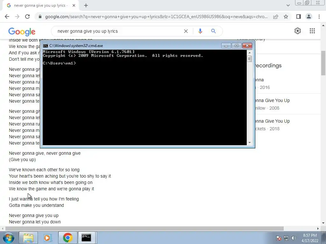Screen dimensions: 326x244
Task: Start voice search with the microphone icon
Action: (x=200, y=31)
